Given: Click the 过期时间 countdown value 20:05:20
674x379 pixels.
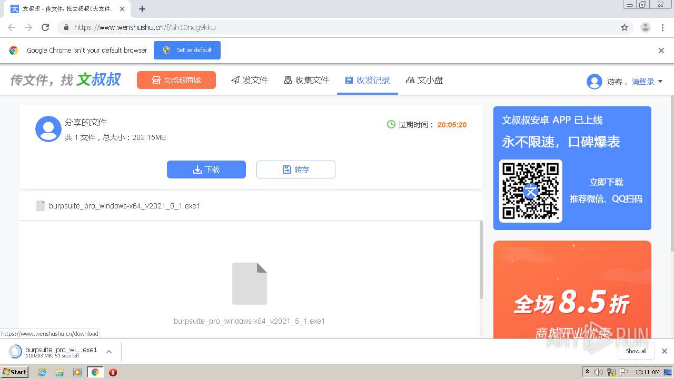Looking at the screenshot, I should pyautogui.click(x=452, y=125).
